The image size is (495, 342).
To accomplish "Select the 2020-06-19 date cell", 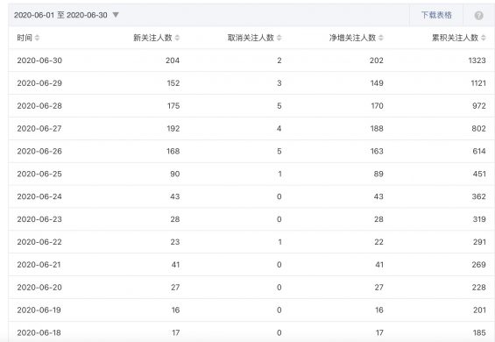I will (39, 310).
